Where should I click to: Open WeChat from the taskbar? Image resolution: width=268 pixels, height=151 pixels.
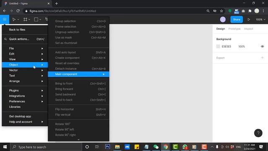[156, 147]
